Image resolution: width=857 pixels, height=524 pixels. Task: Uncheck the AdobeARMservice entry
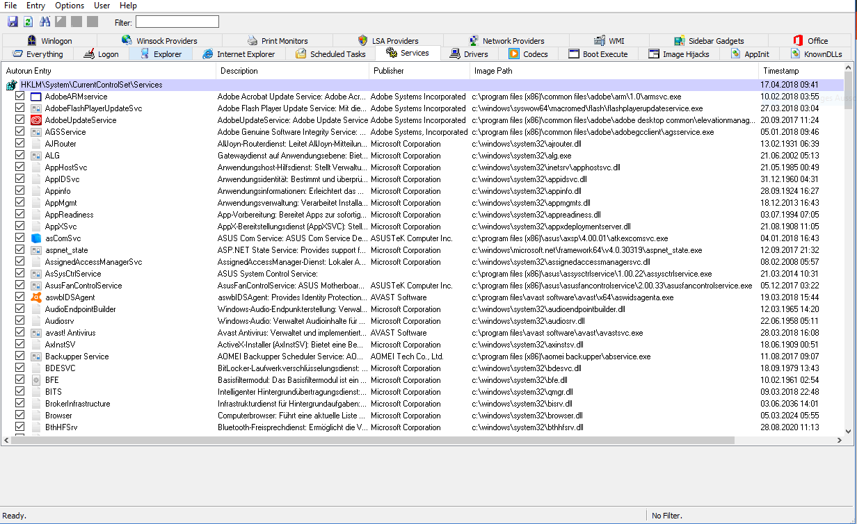20,97
